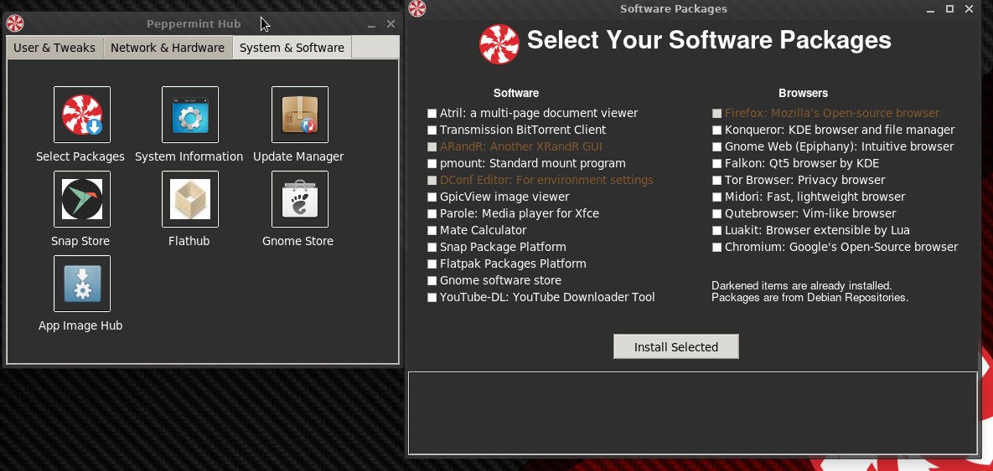
Task: Click Peppermint Hub window logo icon
Action: pyautogui.click(x=14, y=24)
